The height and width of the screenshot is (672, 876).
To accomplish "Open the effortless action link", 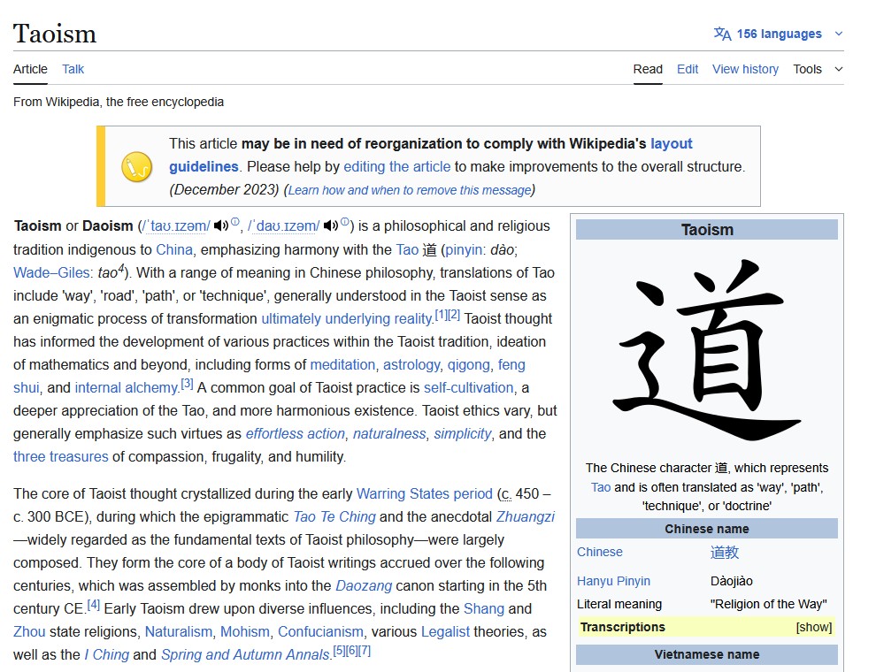I will (x=295, y=433).
